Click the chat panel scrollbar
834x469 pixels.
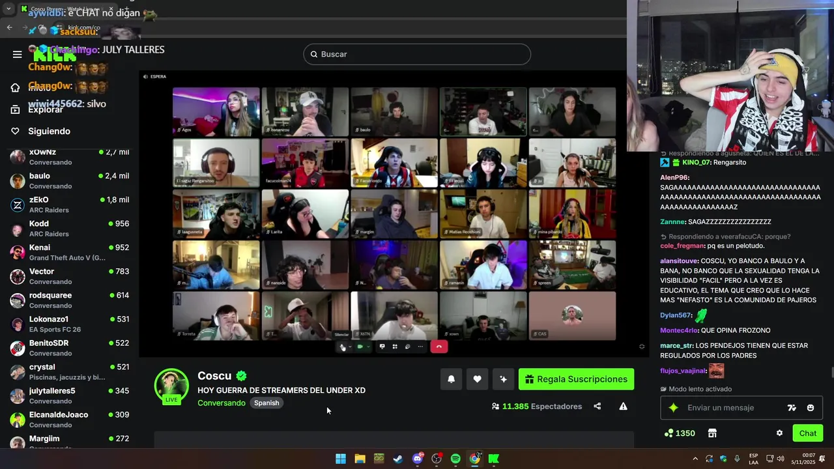831,373
